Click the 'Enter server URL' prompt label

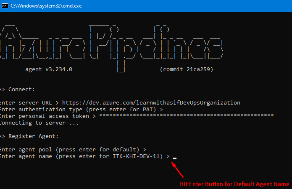click(x=25, y=102)
